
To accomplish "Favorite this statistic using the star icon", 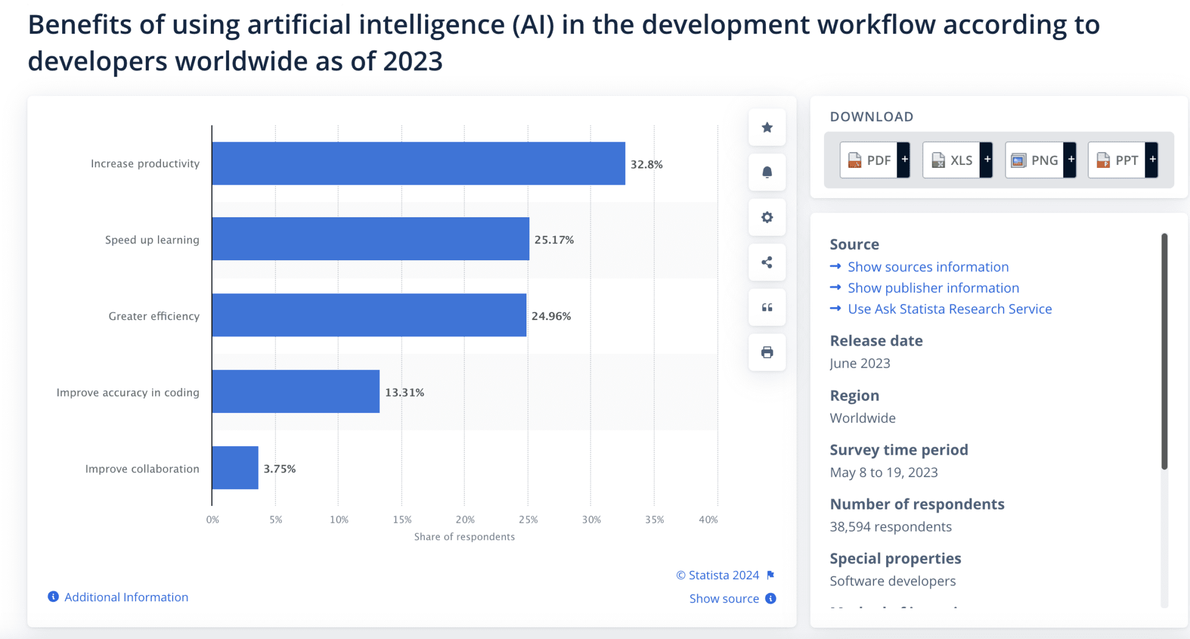I will (x=766, y=127).
